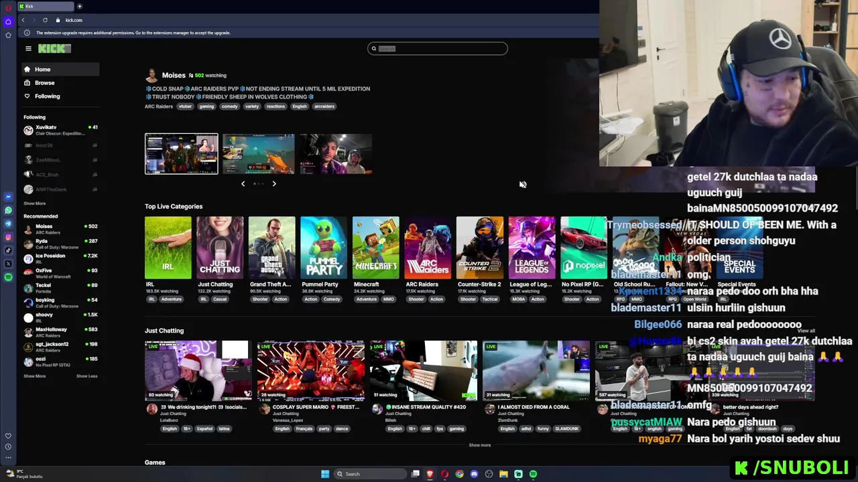This screenshot has height=482, width=858.
Task: Open File Explorer from the taskbar
Action: pos(503,474)
